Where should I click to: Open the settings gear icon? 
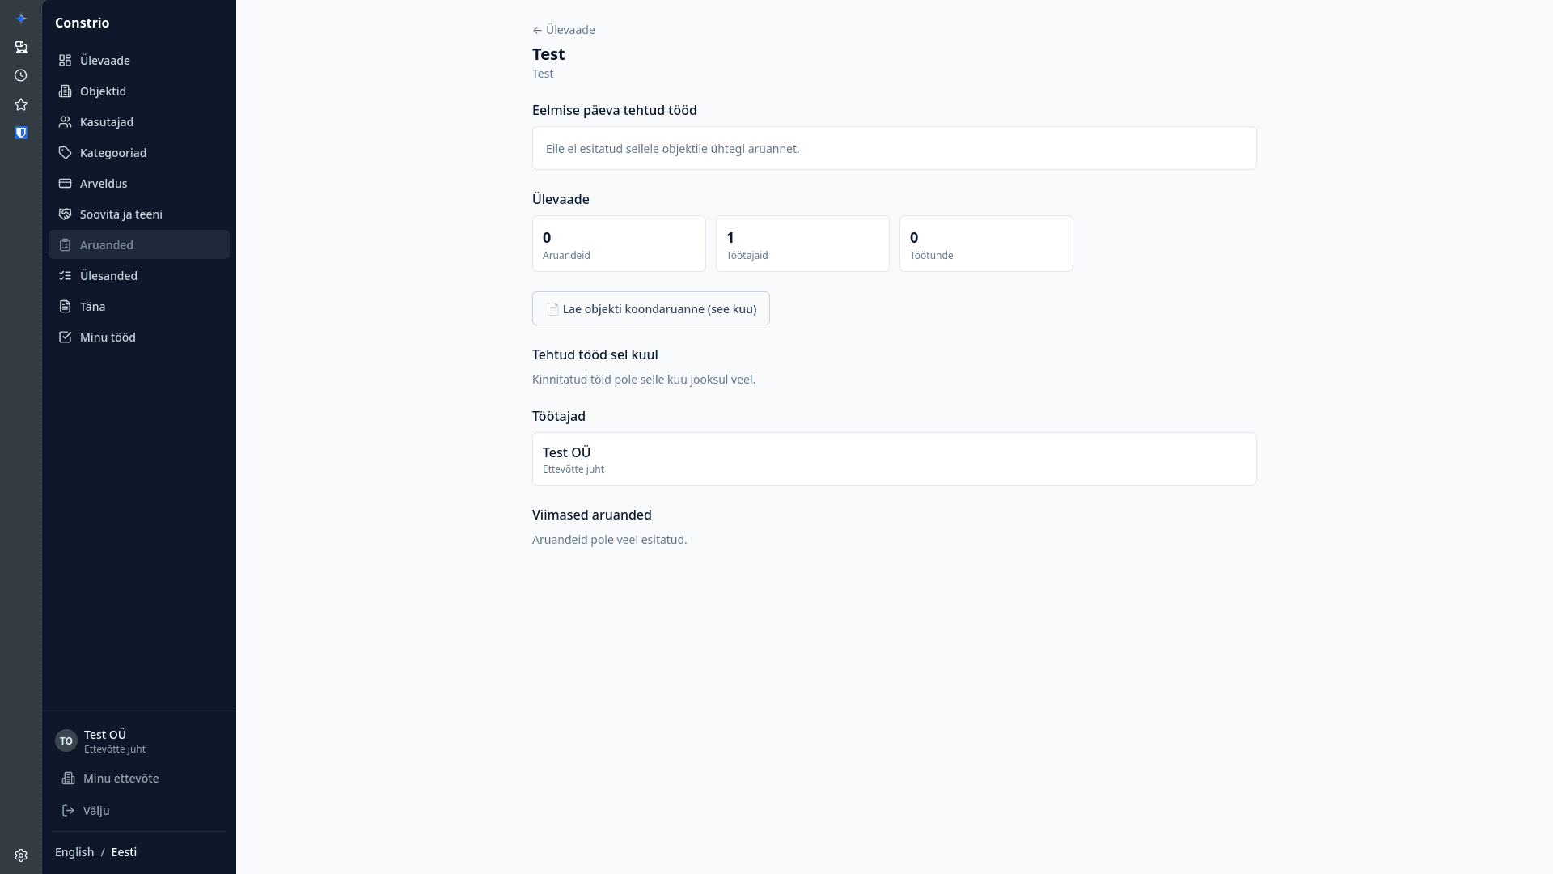point(21,855)
